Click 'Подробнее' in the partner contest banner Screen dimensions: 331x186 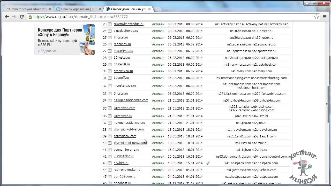click(48, 51)
